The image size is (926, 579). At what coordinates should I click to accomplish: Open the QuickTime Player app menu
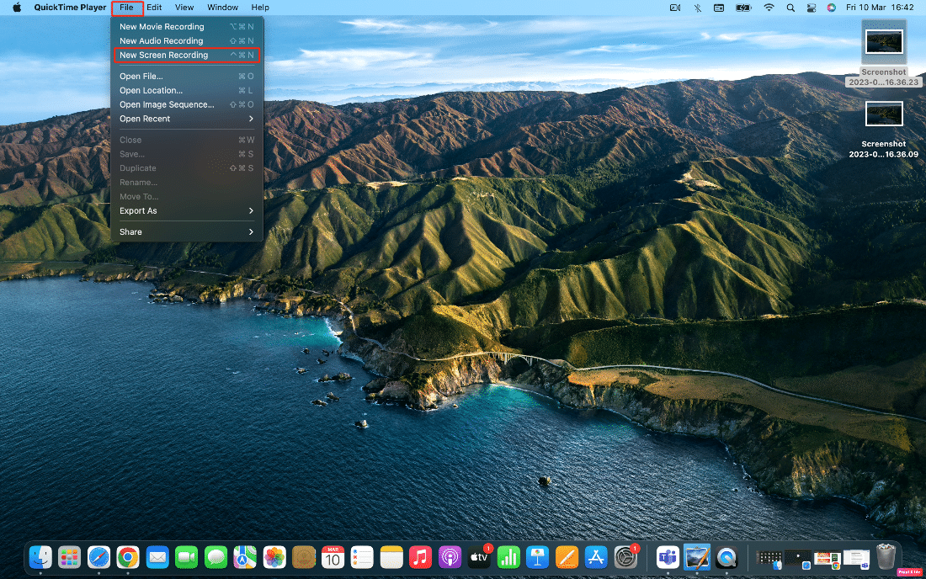[70, 8]
